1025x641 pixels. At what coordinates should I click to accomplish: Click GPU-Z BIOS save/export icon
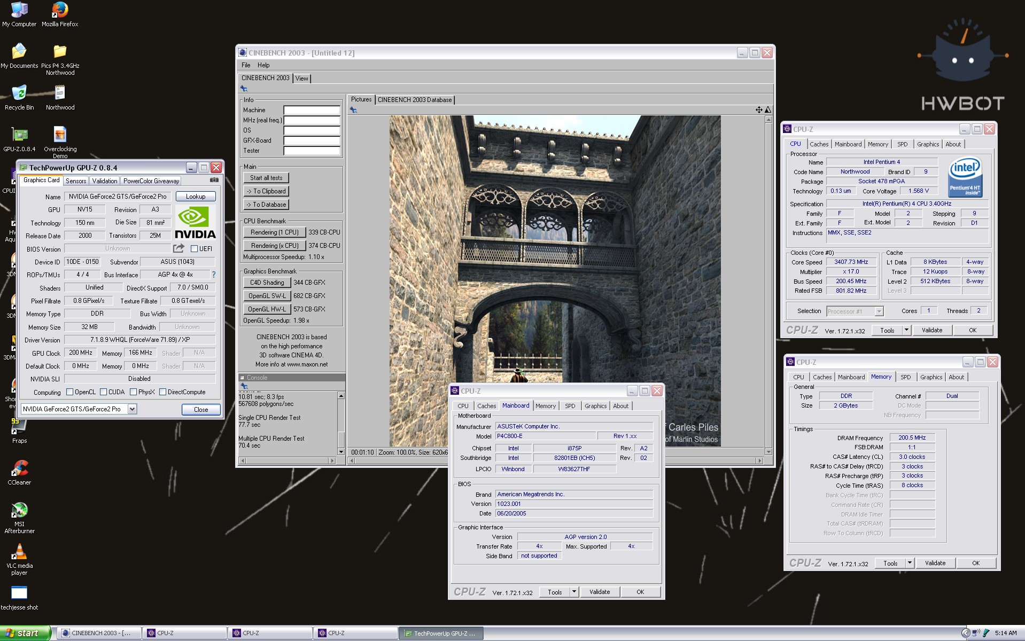click(178, 248)
